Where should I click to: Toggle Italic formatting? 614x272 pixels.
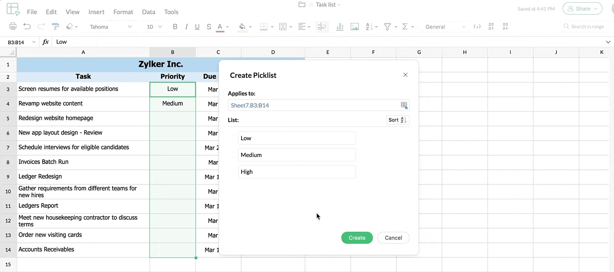(x=186, y=27)
